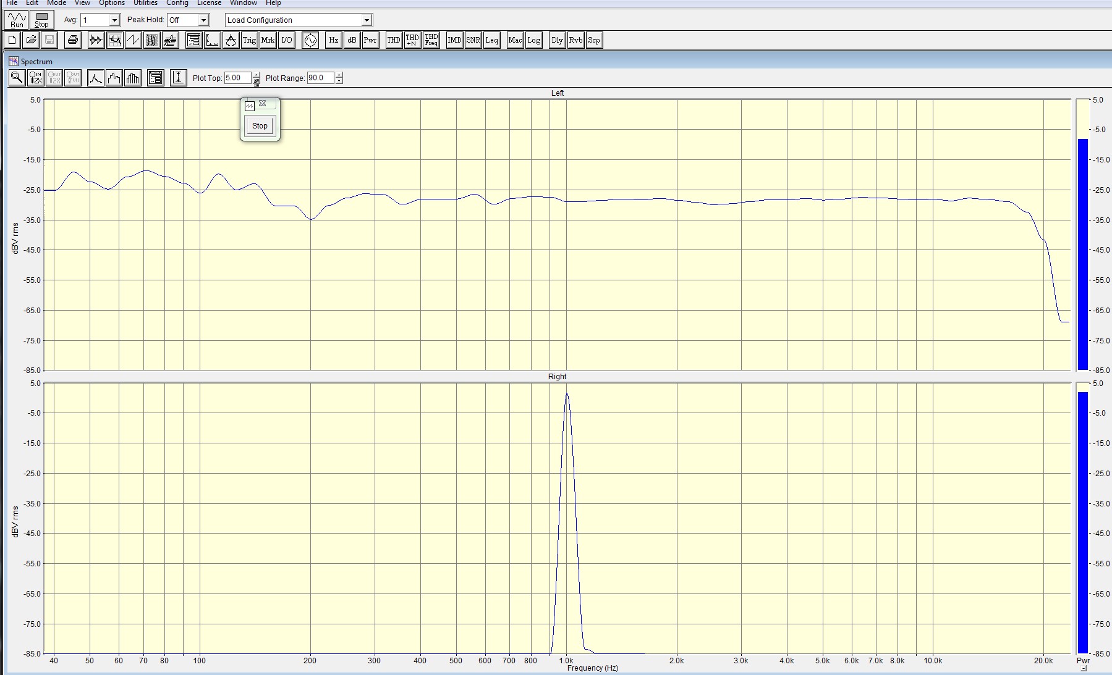Increase Plot Range with the up arrow
The height and width of the screenshot is (675, 1112).
[x=339, y=75]
